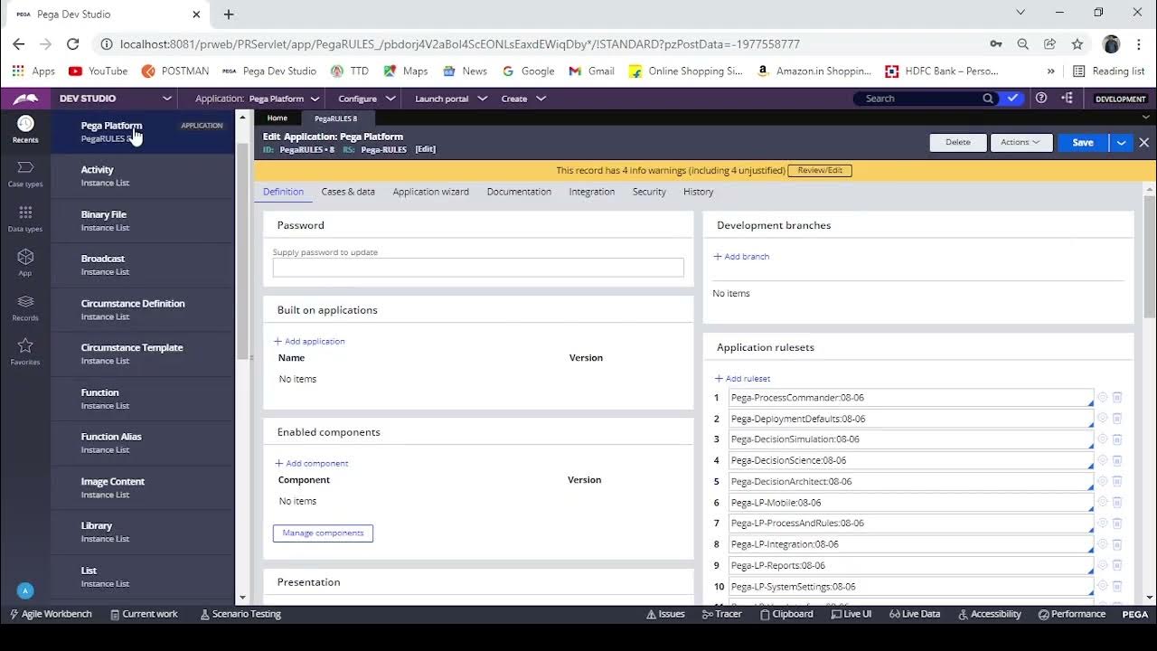The image size is (1157, 651).
Task: Click the Save button
Action: point(1083,142)
